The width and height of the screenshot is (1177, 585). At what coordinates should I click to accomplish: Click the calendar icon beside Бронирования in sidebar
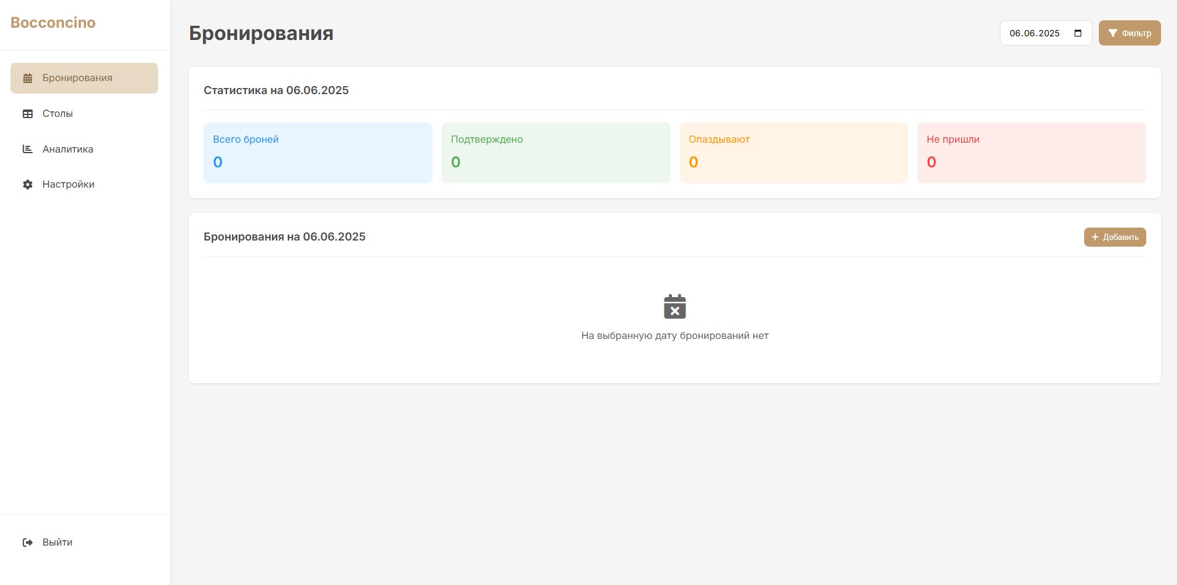pos(28,78)
